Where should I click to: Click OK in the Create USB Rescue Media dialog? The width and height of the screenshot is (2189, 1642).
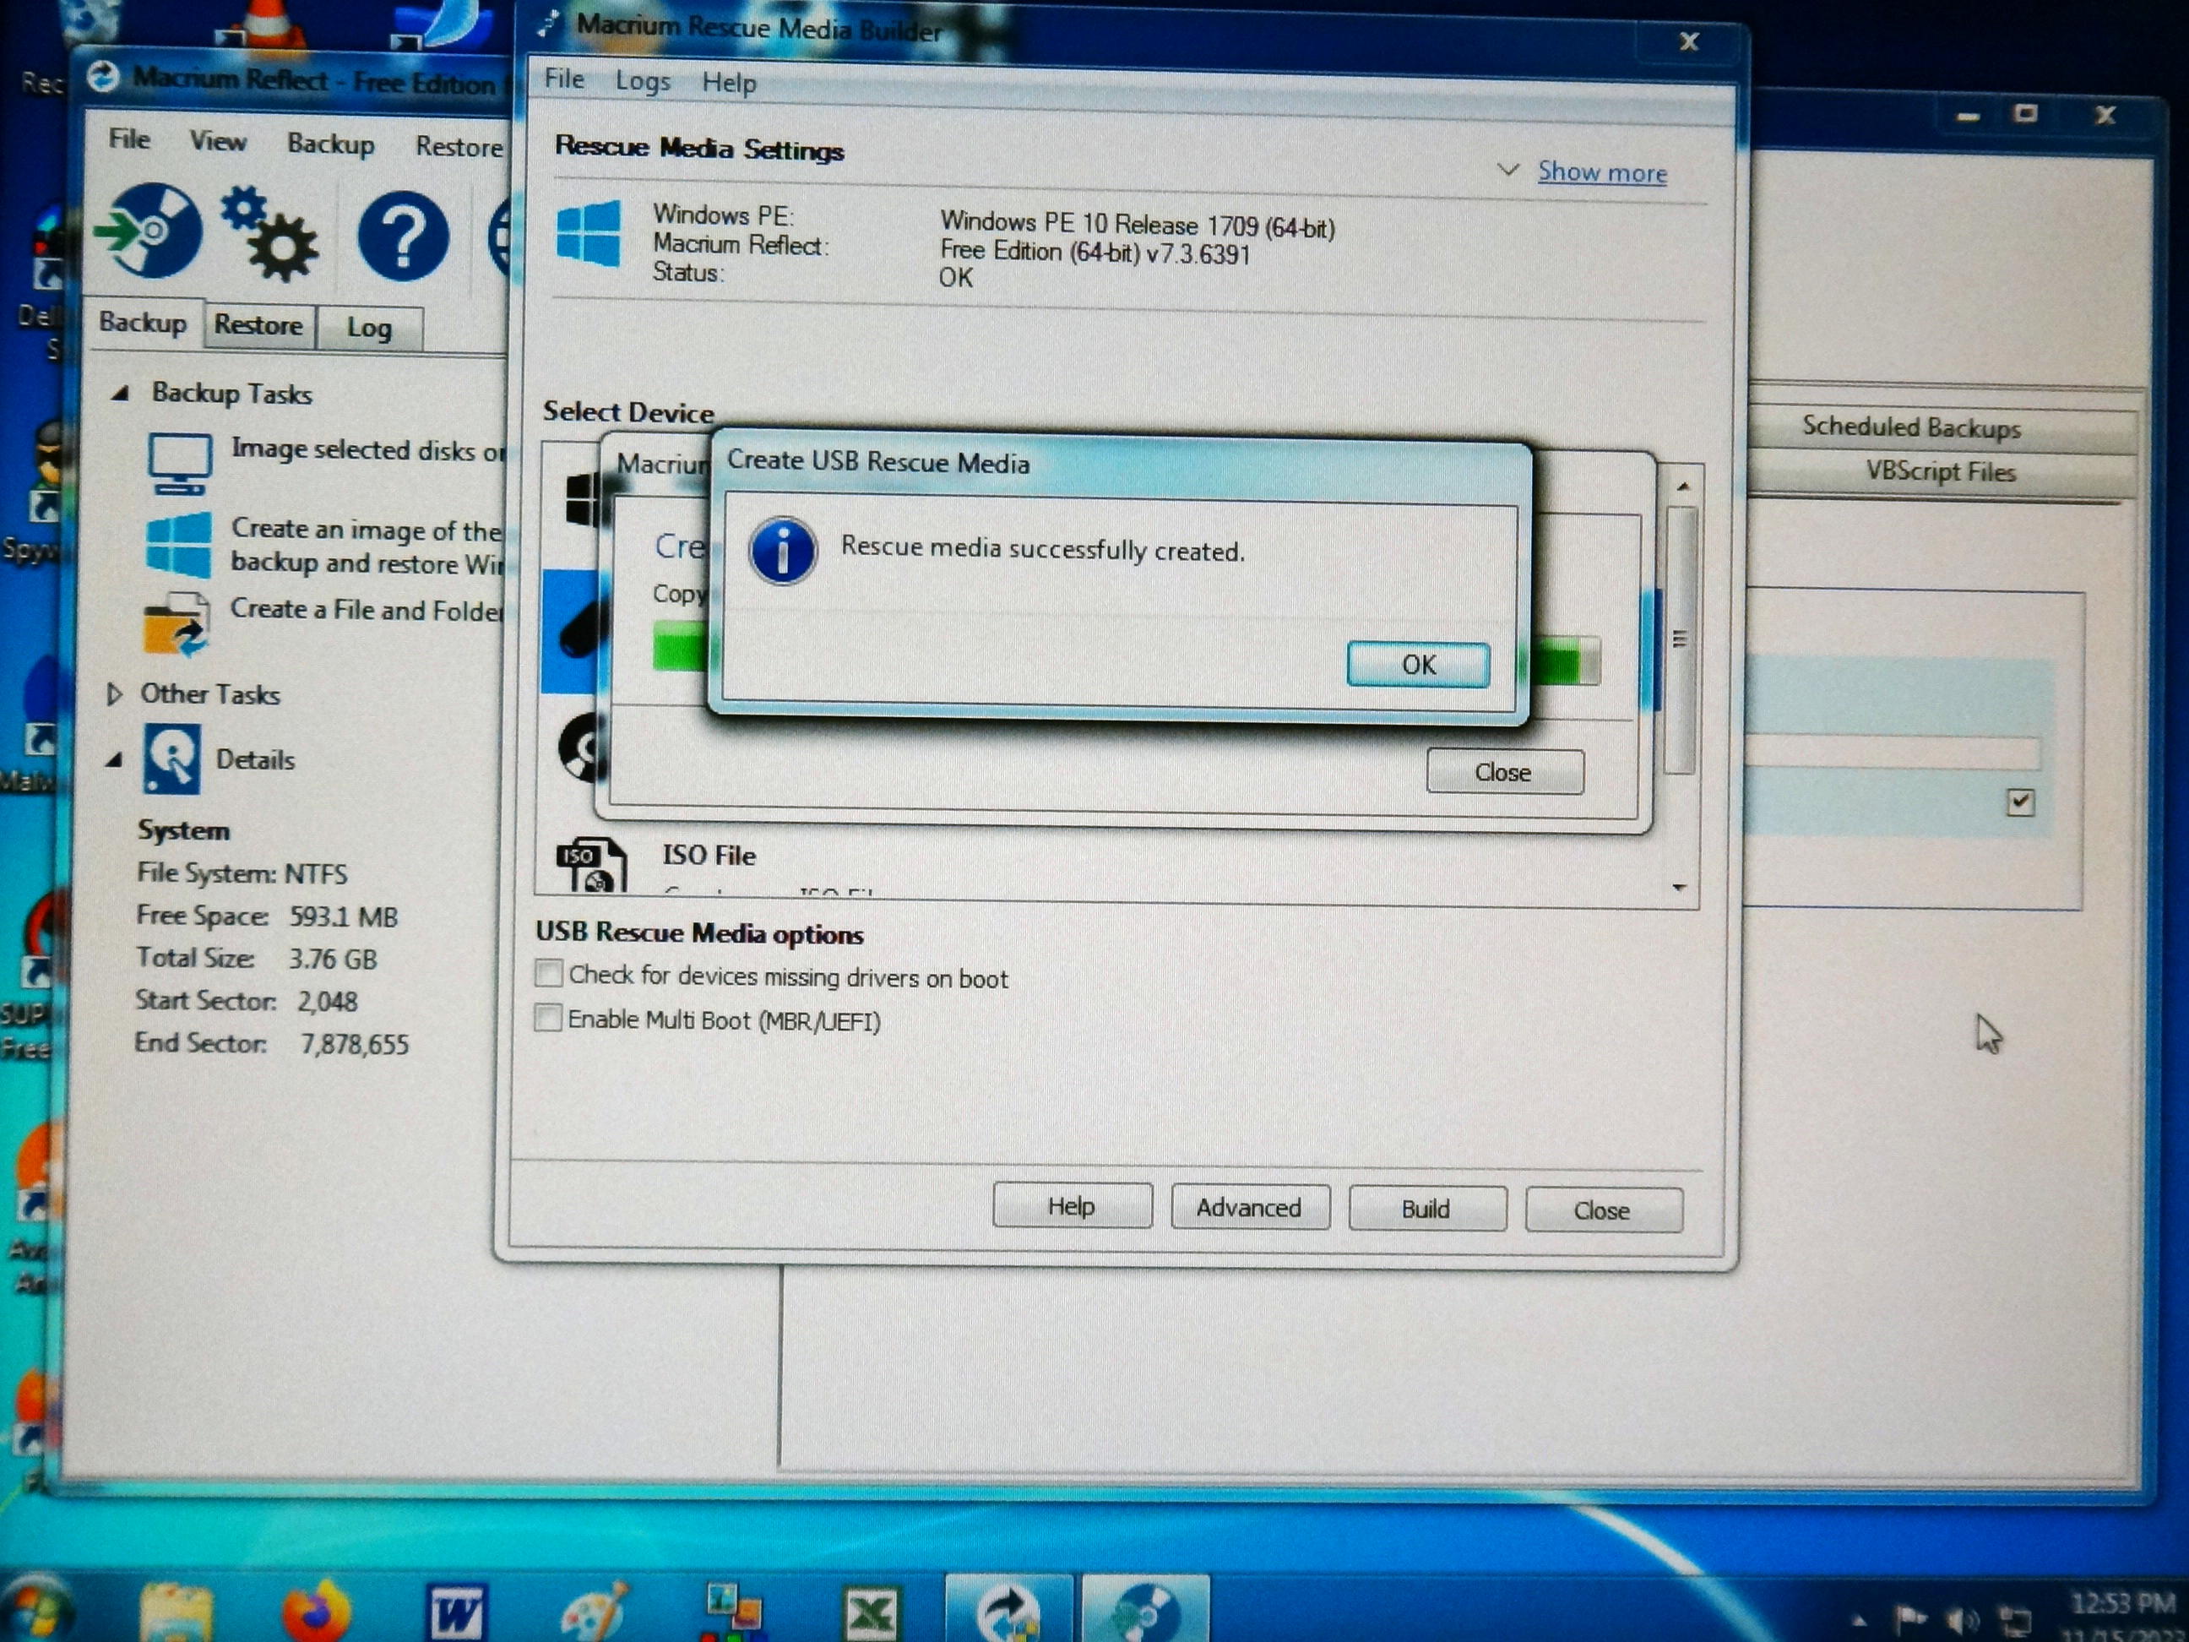pos(1417,664)
